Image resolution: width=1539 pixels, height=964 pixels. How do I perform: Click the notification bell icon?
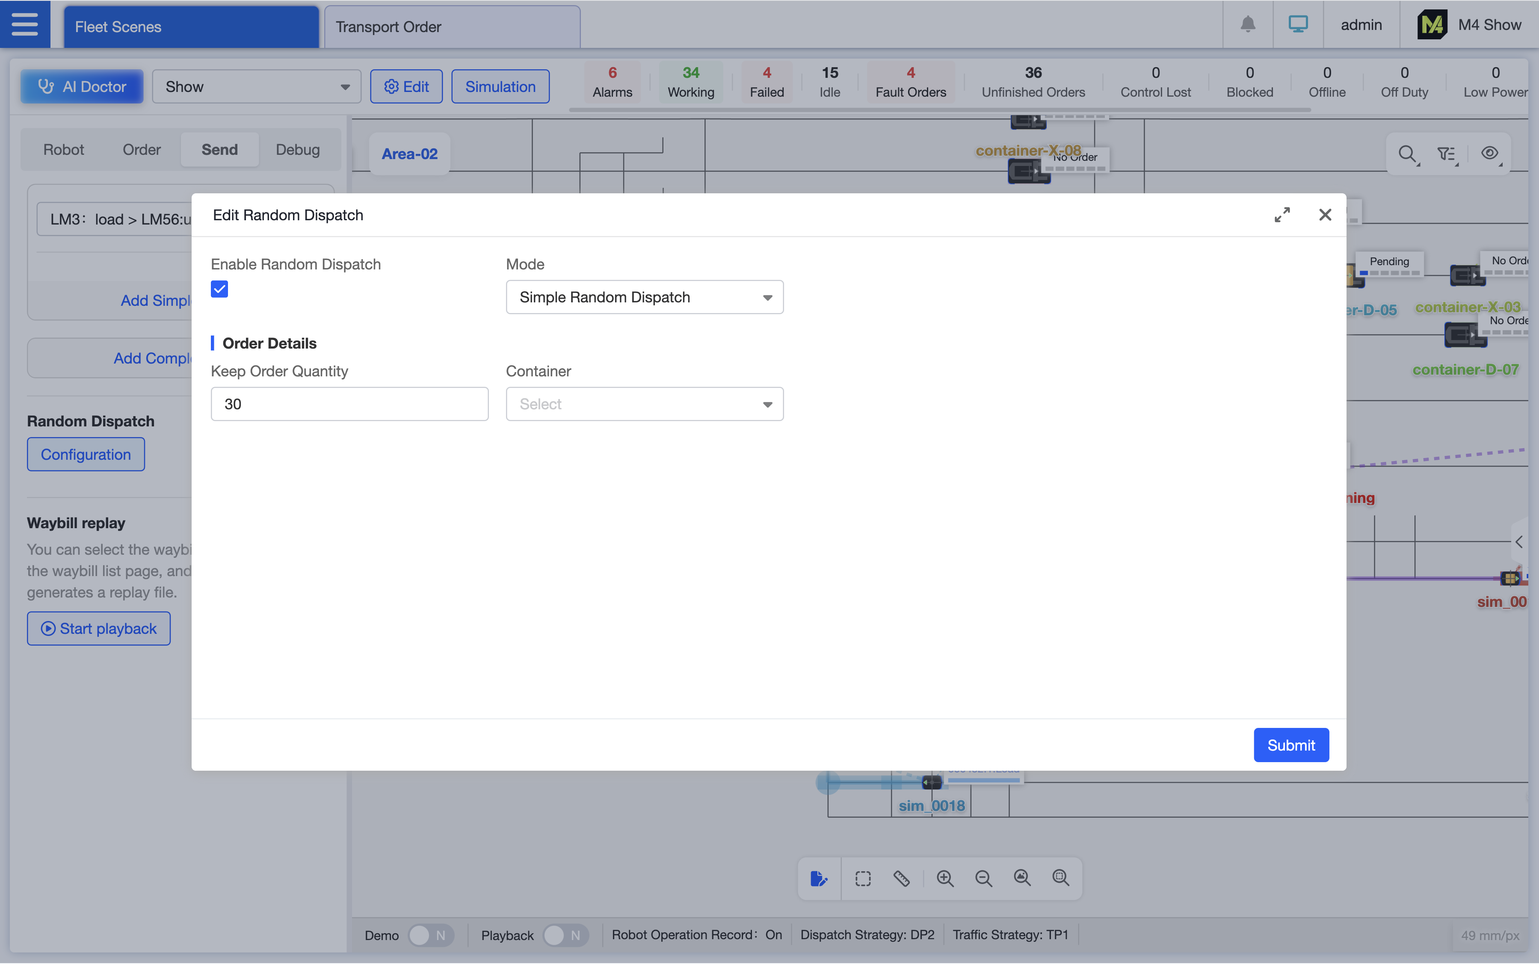(1248, 24)
